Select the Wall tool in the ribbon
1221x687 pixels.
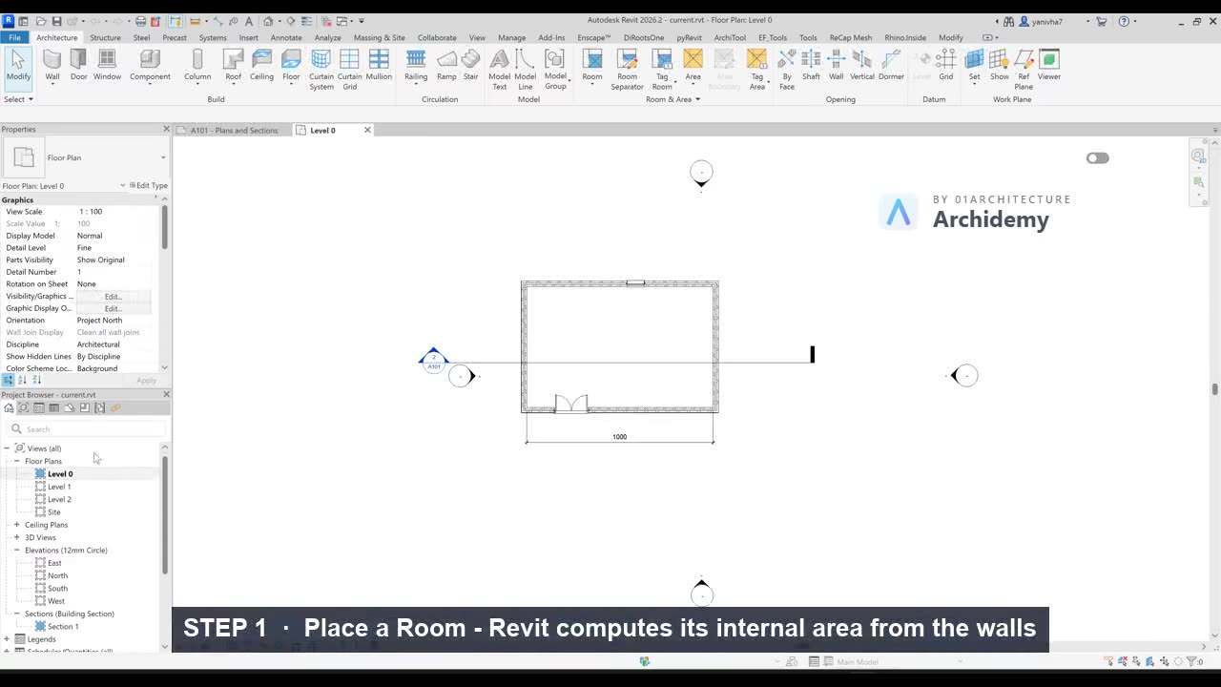(x=52, y=65)
